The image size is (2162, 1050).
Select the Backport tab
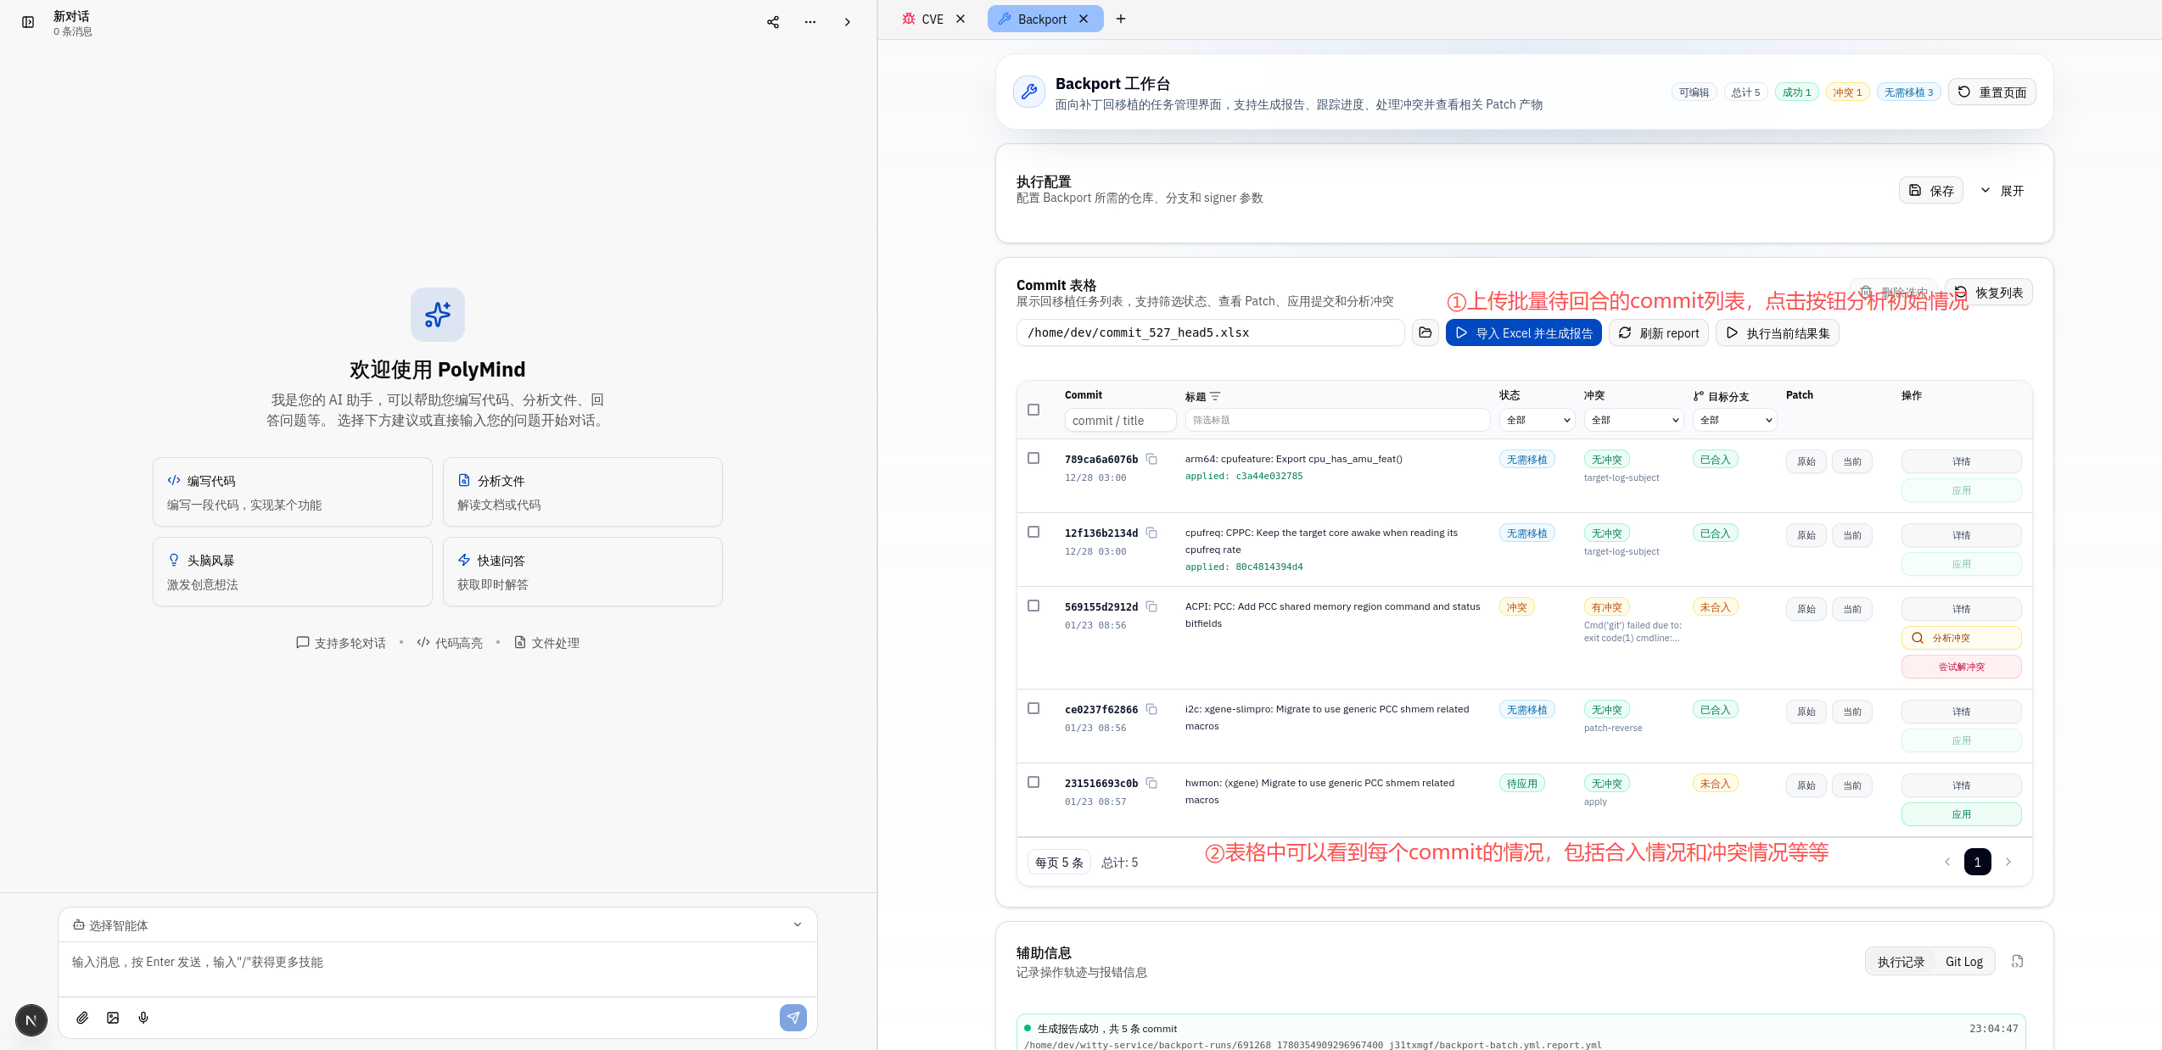pyautogui.click(x=1045, y=19)
